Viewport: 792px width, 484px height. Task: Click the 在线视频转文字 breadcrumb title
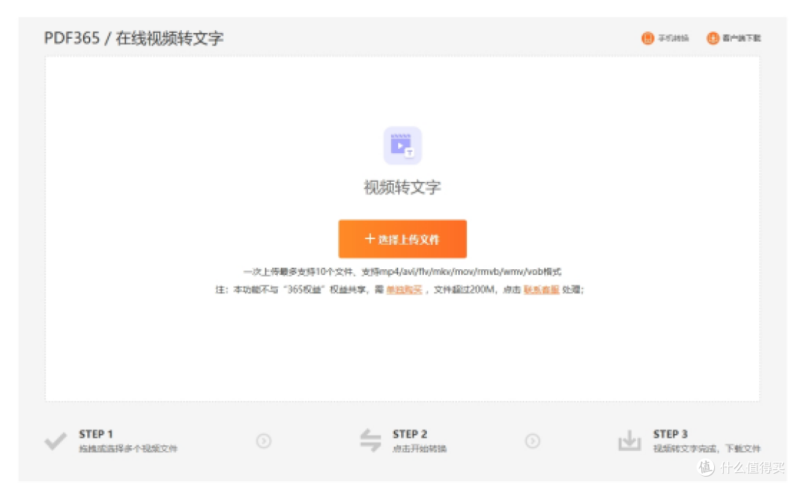169,38
